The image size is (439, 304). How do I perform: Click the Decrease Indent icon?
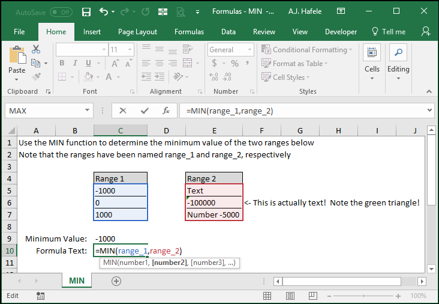click(x=146, y=76)
